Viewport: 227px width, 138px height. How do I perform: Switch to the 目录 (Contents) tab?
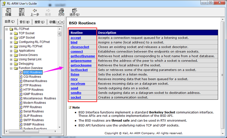coord(10,22)
